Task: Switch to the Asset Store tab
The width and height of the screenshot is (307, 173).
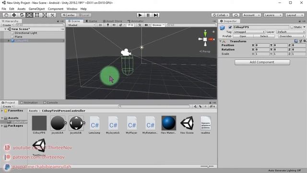Action: point(113,21)
